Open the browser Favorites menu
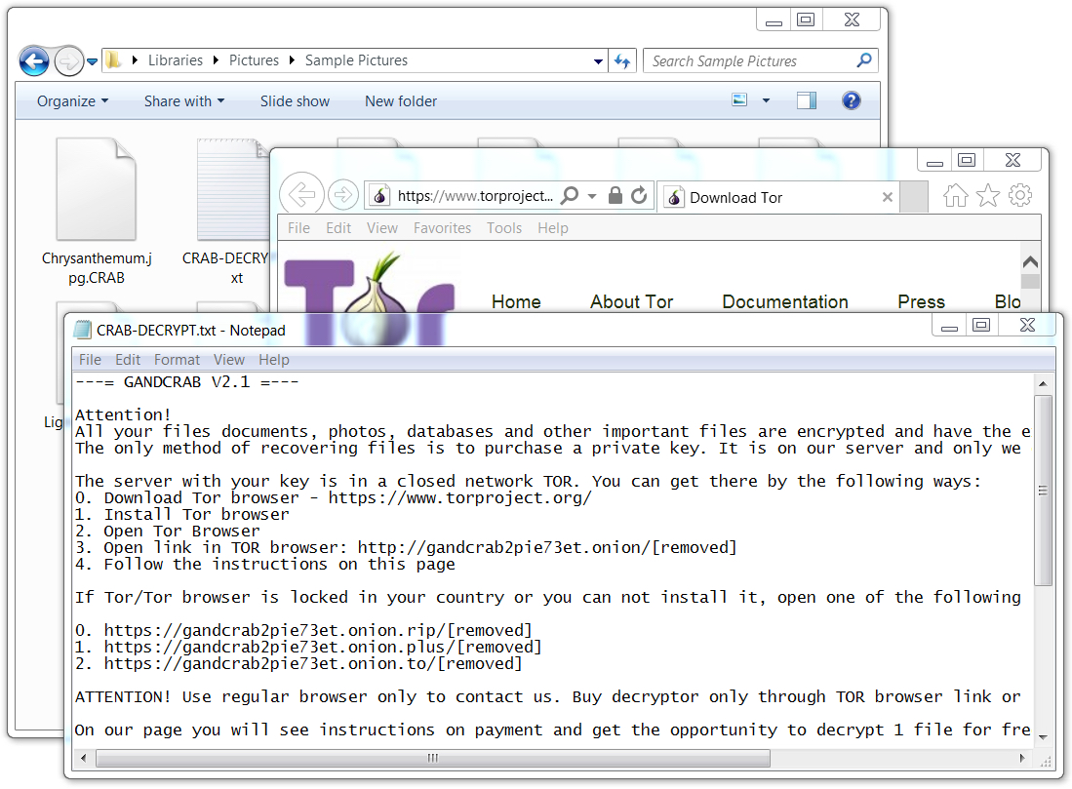 coord(442,228)
